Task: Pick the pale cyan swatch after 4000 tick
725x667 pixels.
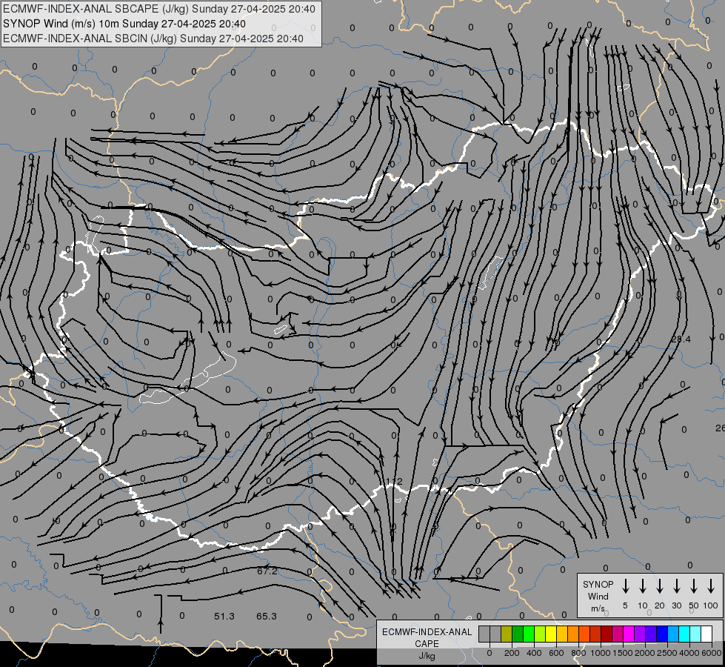Action: click(x=695, y=634)
